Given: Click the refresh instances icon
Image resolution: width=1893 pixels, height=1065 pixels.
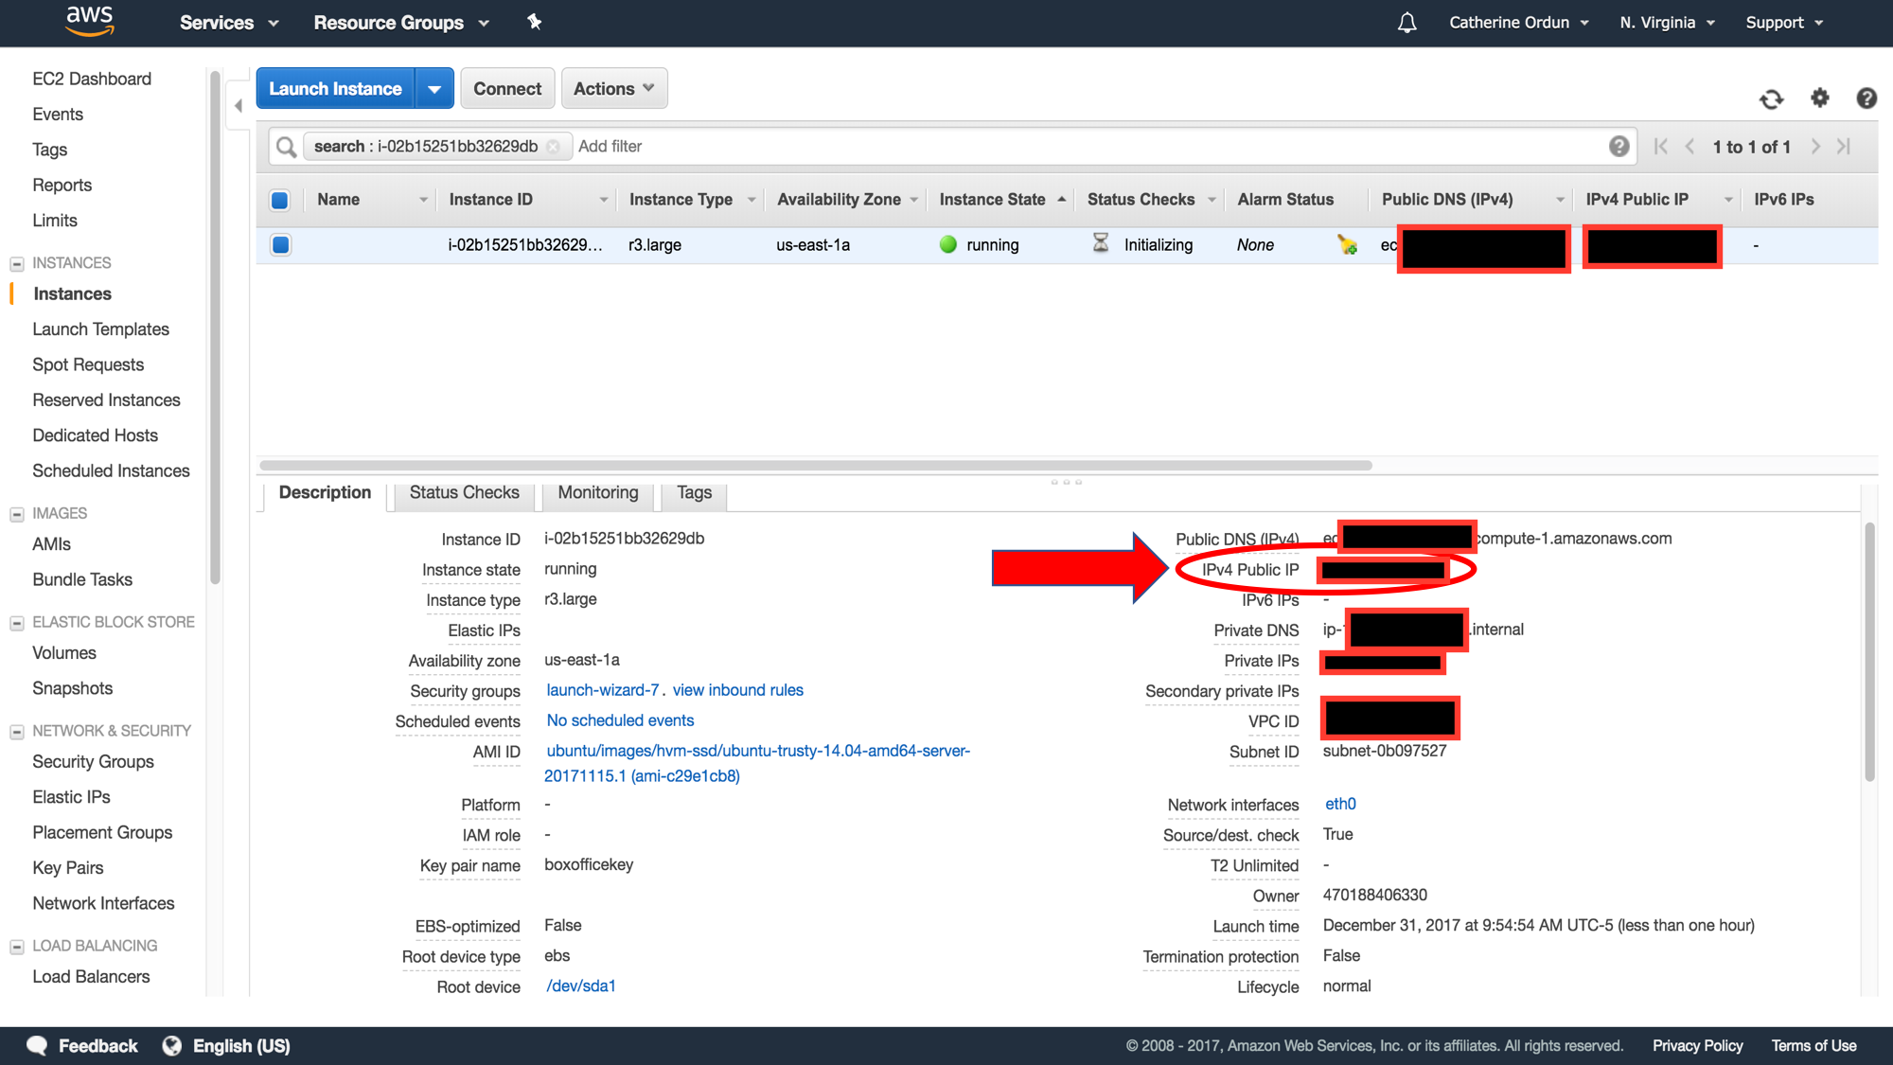Looking at the screenshot, I should [1771, 98].
